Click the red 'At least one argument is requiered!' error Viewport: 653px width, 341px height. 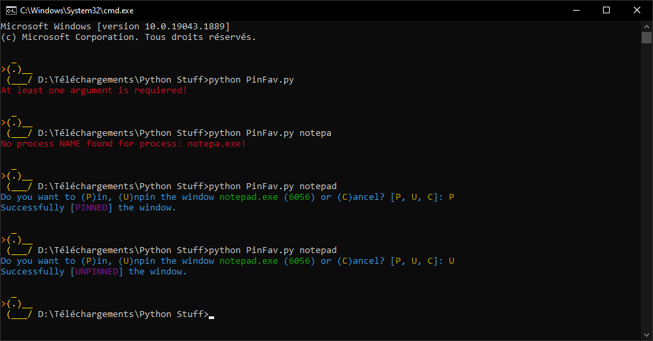point(93,91)
